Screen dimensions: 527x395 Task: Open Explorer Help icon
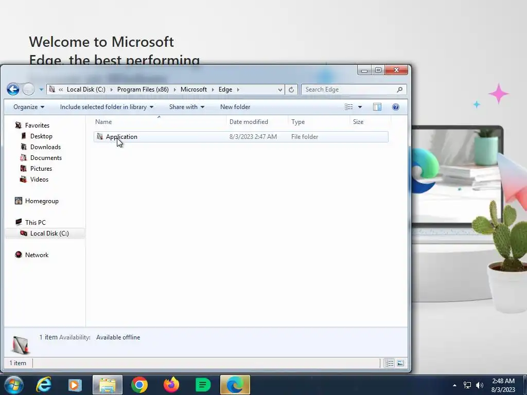coord(396,107)
